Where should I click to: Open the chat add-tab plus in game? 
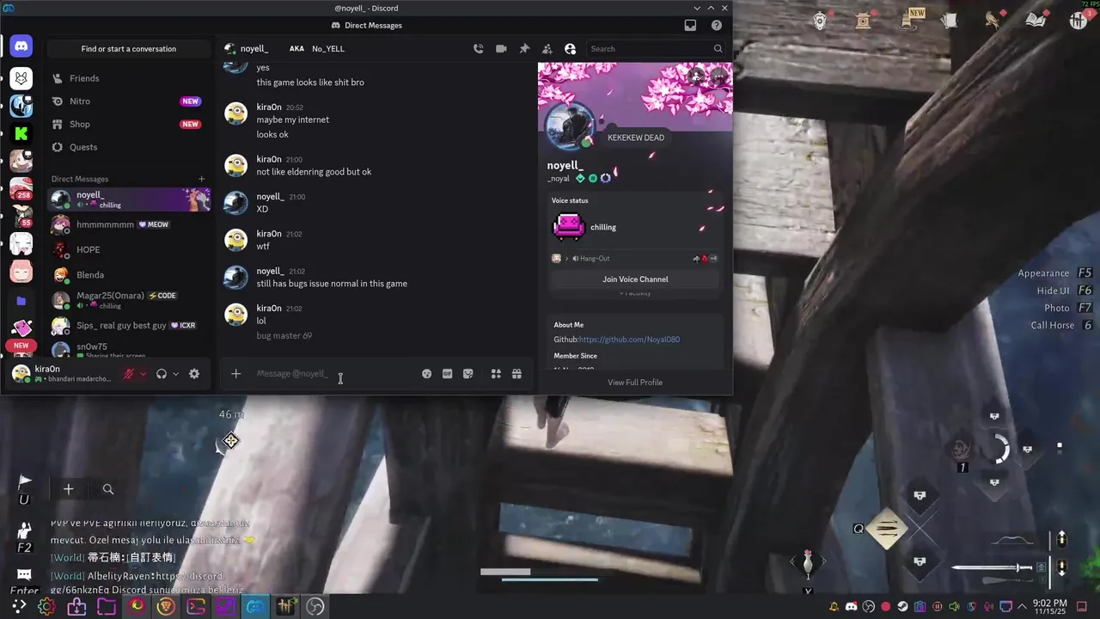[x=68, y=489]
